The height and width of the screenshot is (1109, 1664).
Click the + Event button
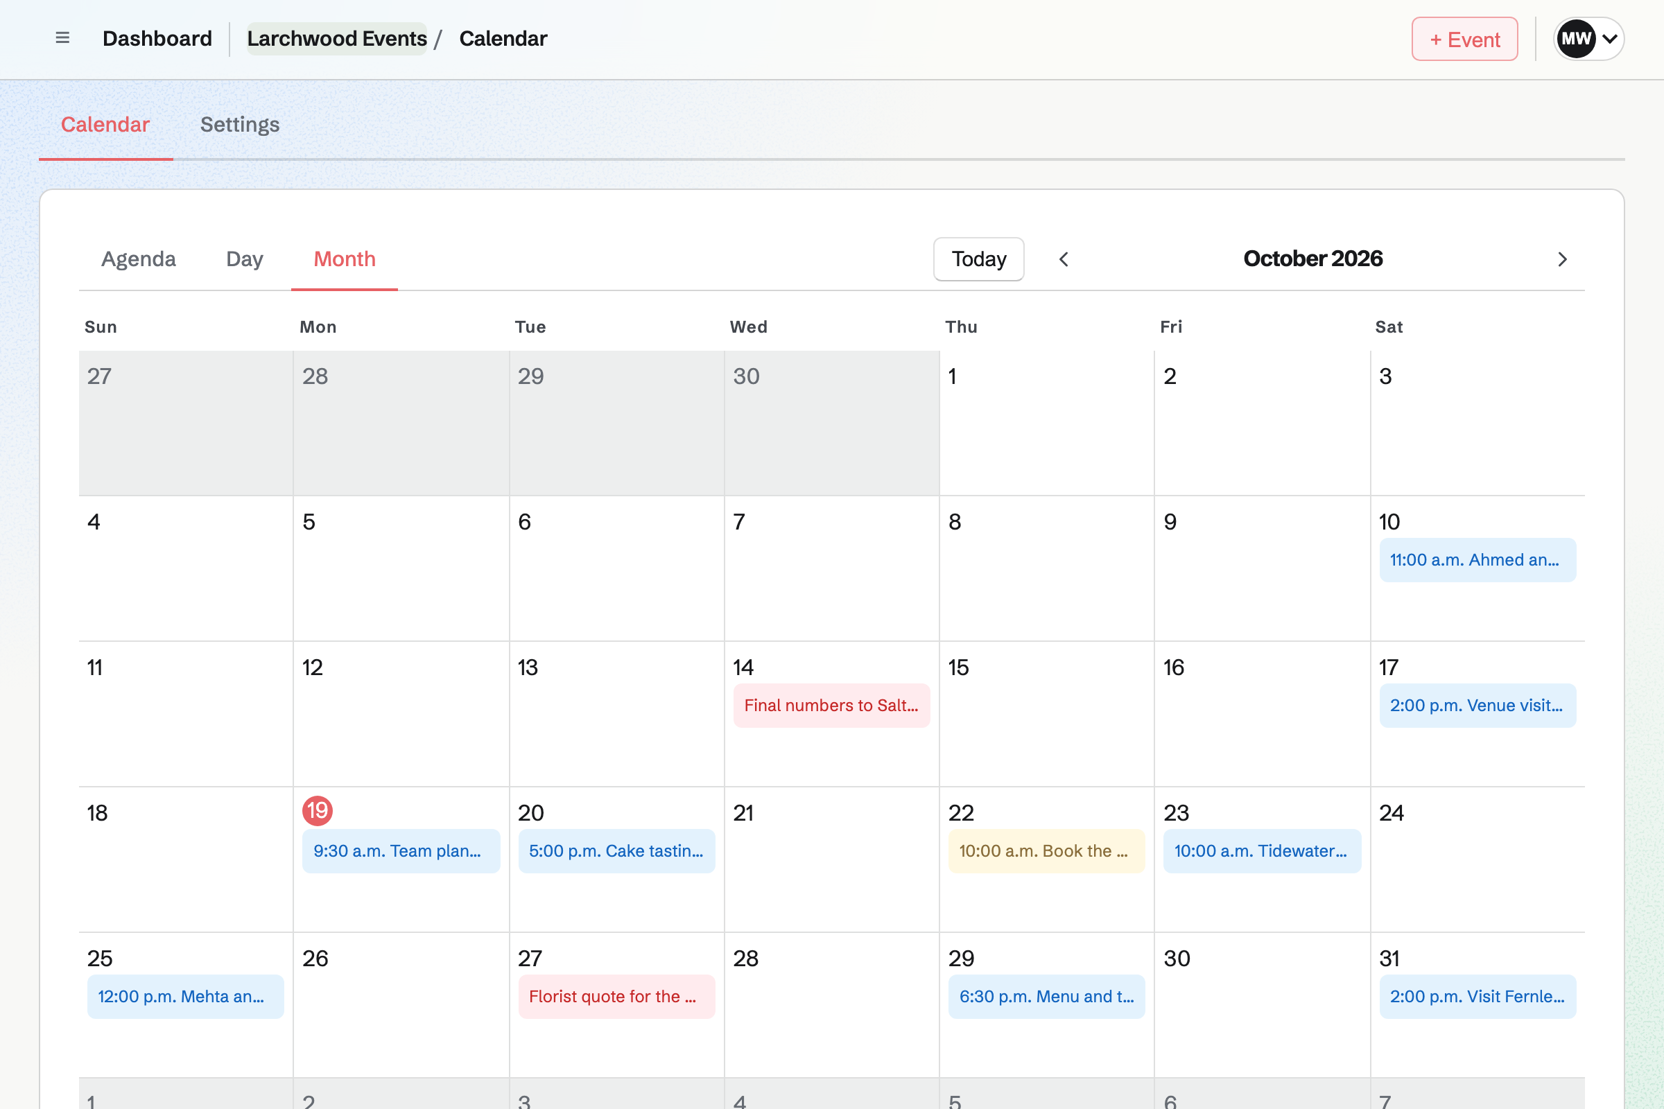pyautogui.click(x=1464, y=39)
